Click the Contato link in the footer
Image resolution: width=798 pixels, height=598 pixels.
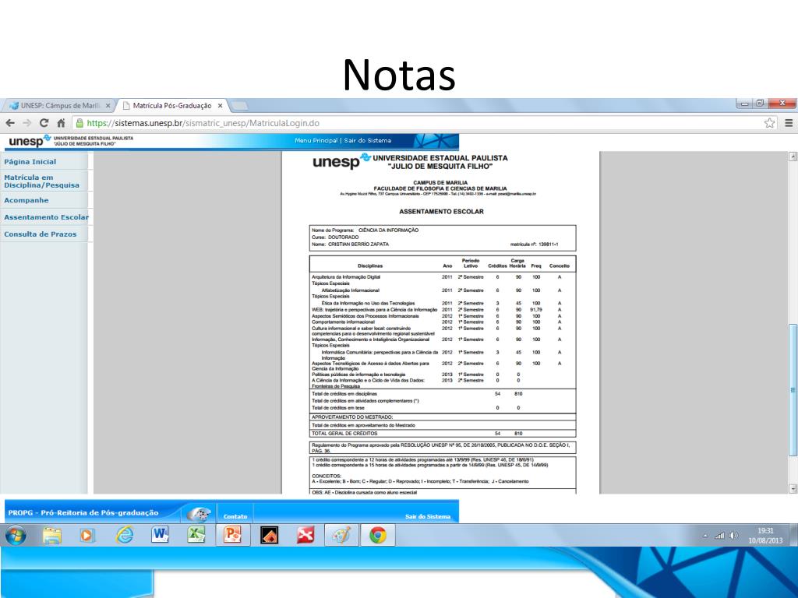[x=235, y=516]
